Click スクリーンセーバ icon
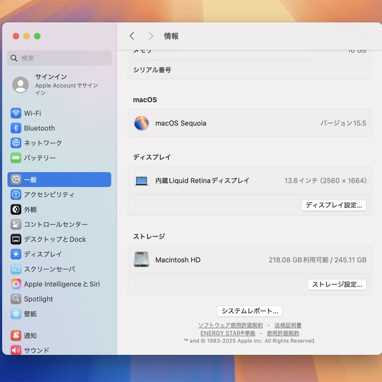The height and width of the screenshot is (382, 382). pyautogui.click(x=16, y=269)
